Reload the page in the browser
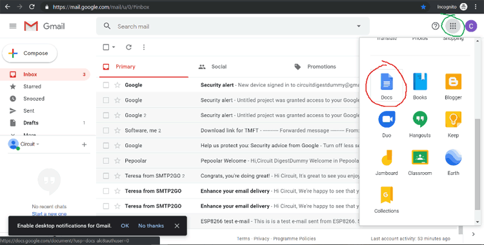The width and height of the screenshot is (484, 245). pos(32,7)
